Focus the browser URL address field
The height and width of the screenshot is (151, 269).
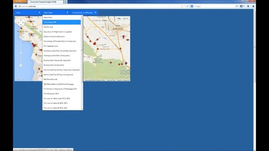[100, 6]
